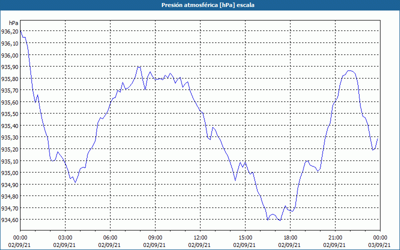
Task: Select the 934,70 y-axis value
Action: click(9, 208)
